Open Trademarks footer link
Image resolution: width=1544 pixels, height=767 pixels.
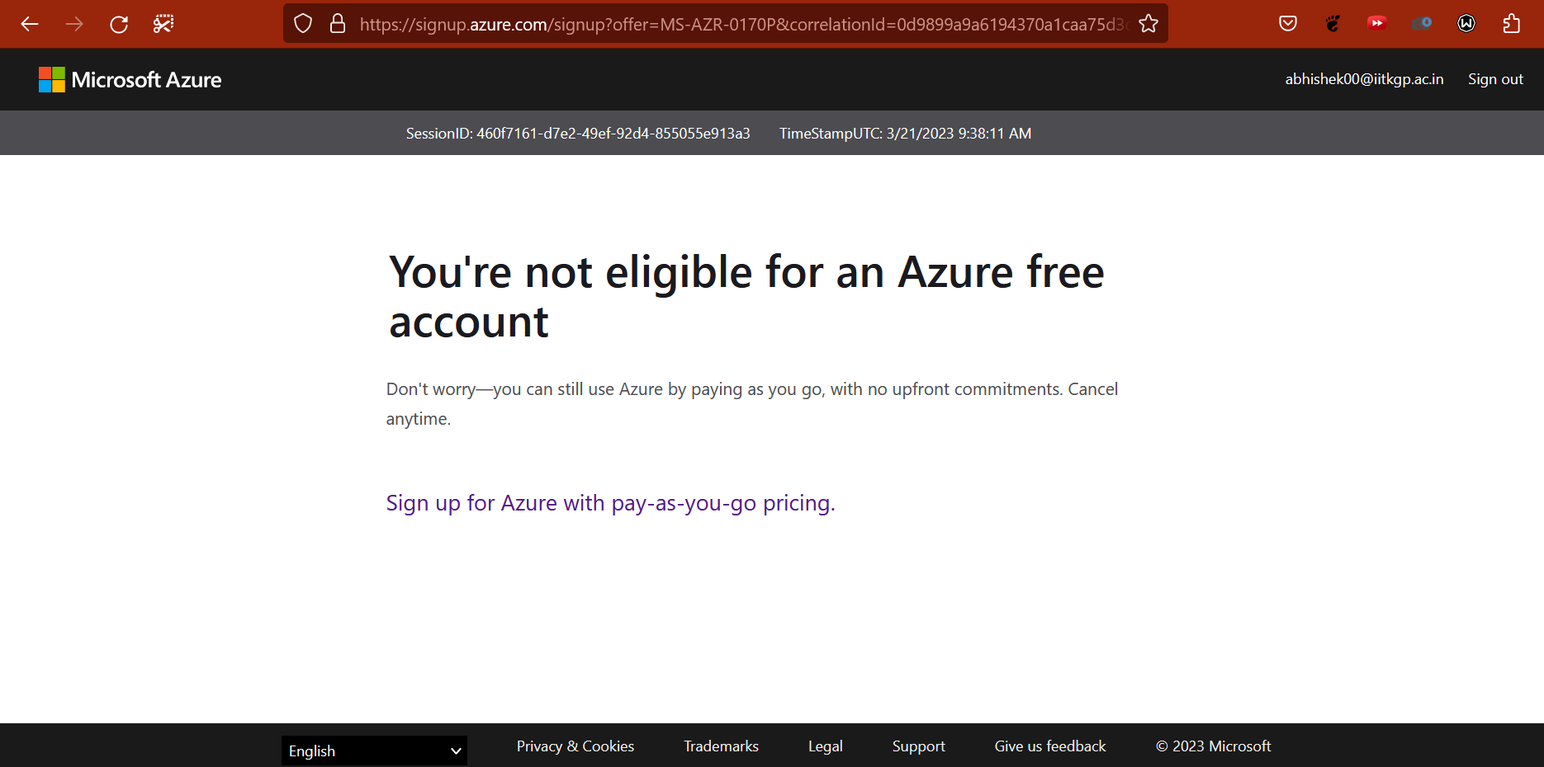[721, 746]
